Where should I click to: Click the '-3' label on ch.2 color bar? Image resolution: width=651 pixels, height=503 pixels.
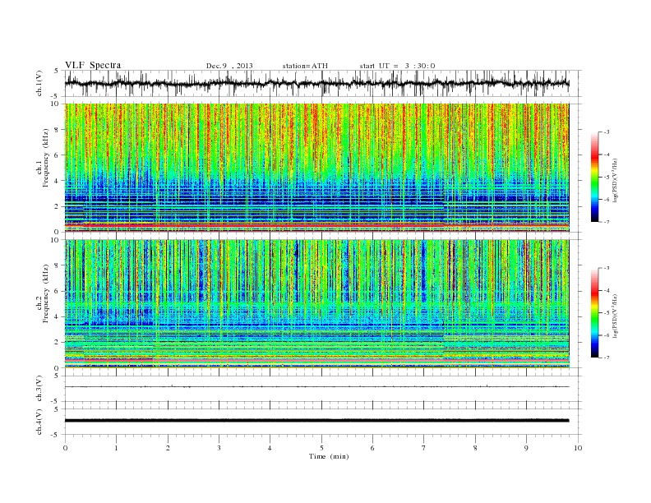point(607,268)
